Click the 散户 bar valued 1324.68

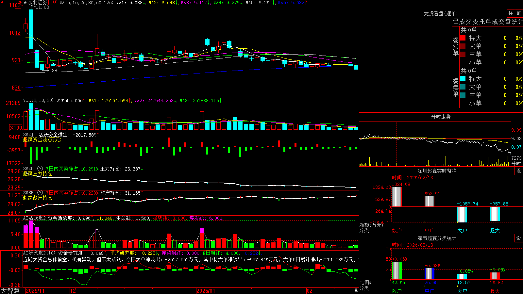tap(396, 197)
